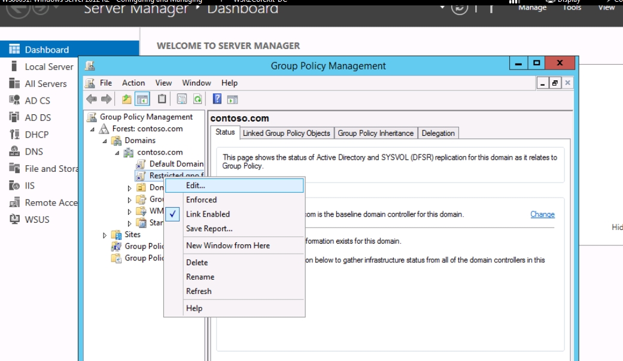
Task: Open the Delegation tab
Action: (x=438, y=133)
